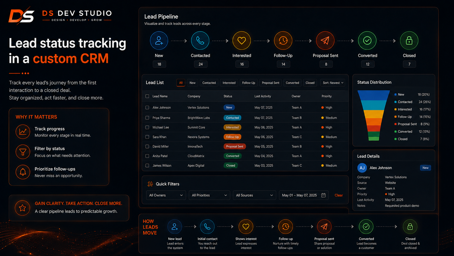Click the Clear link in Quick Filters

tap(339, 195)
